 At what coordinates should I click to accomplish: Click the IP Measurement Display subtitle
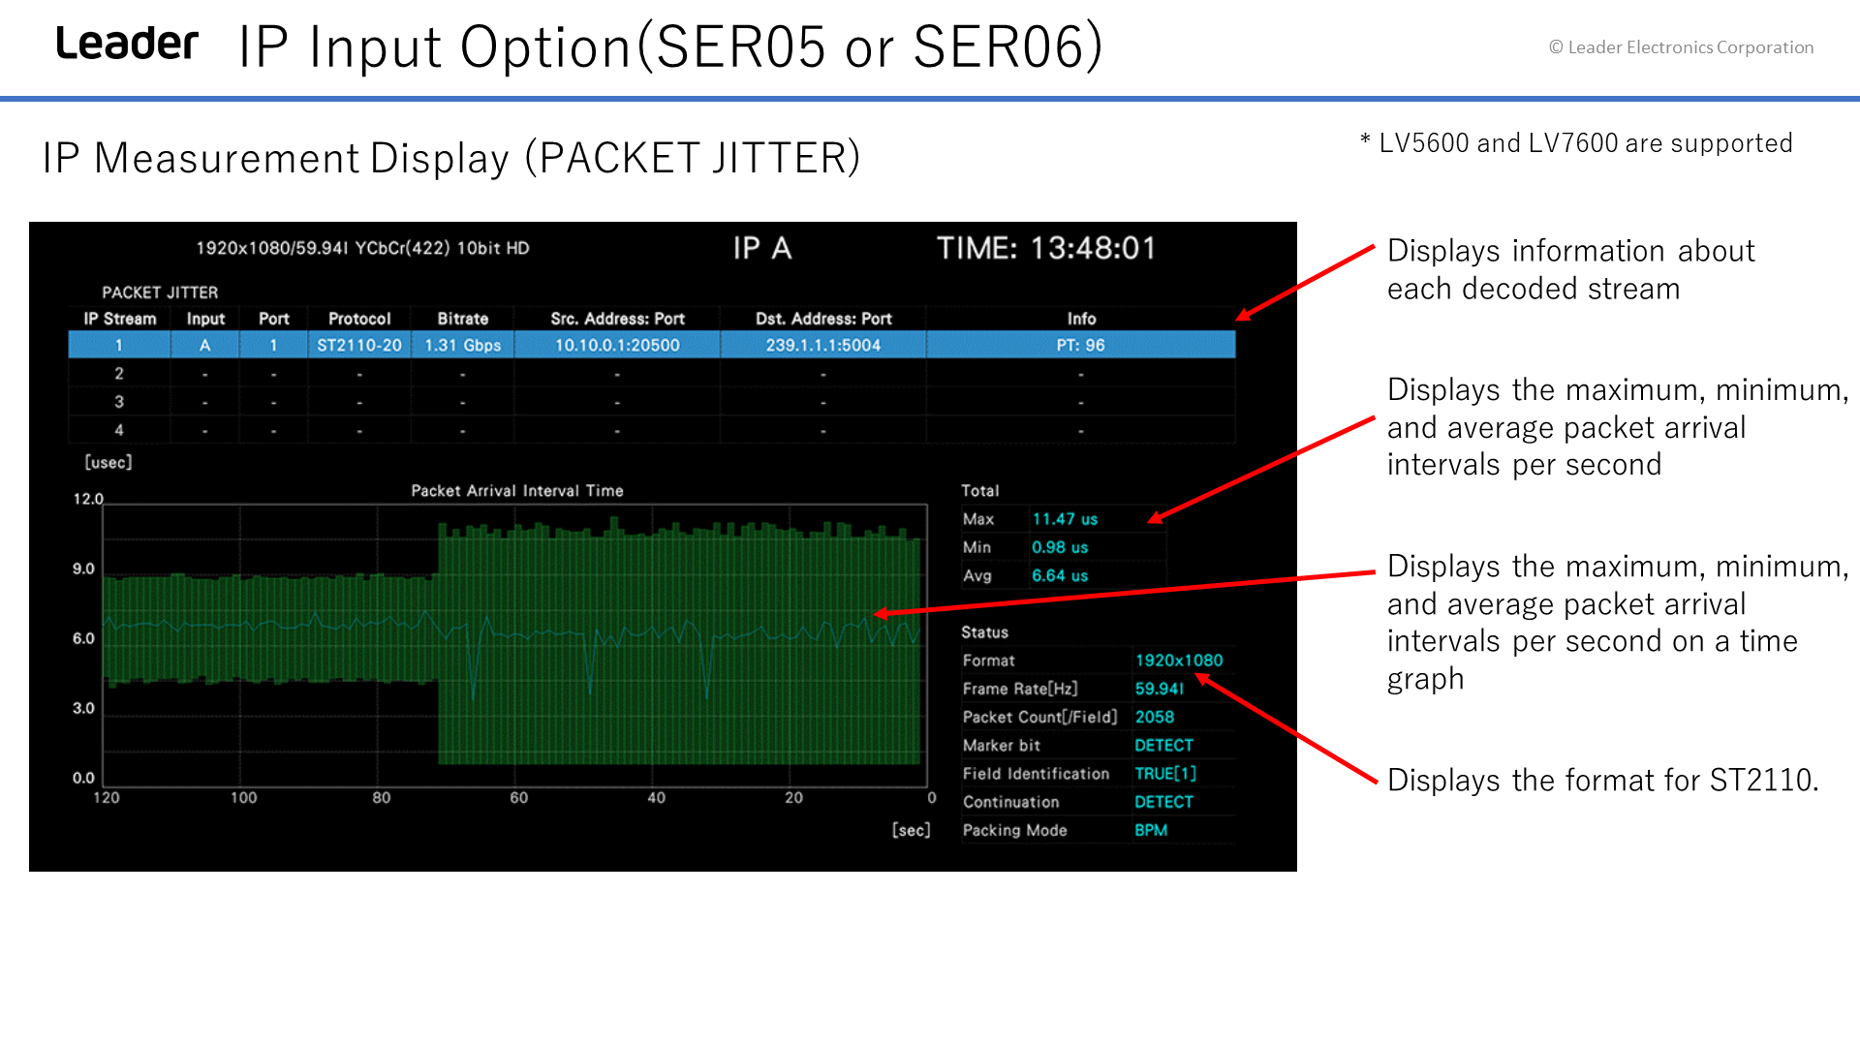click(x=451, y=158)
